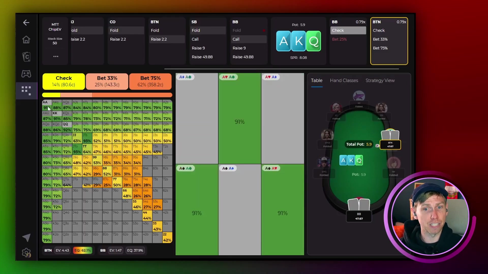
Task: Click the A♠ A♦ combo tile
Action: (x=239, y=210)
